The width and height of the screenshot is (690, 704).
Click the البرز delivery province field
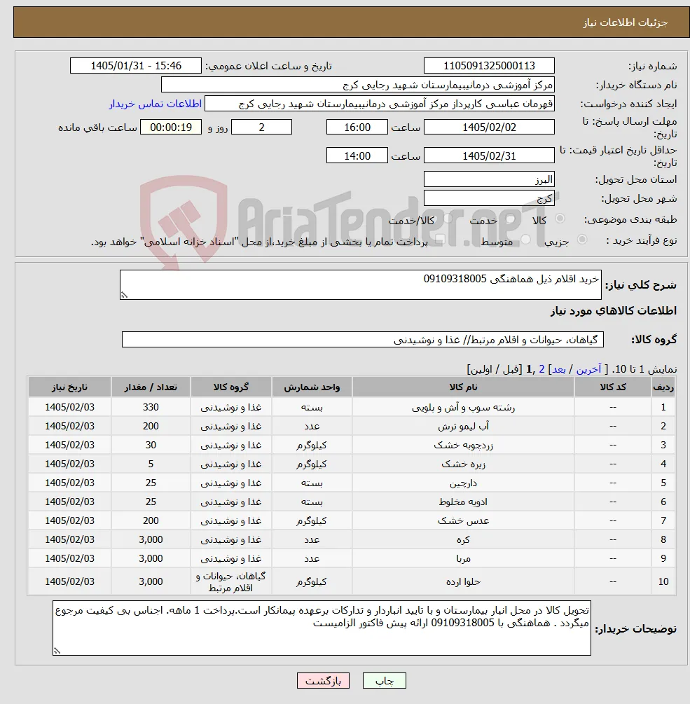pos(489,179)
